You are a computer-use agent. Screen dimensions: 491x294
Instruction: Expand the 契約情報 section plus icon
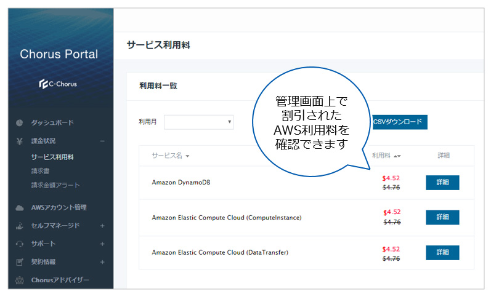coord(102,262)
